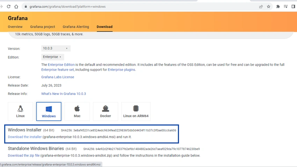Click the grafana-enterprise-10.0.3.windows-amd64.msi filename
The width and height of the screenshot is (297, 167).
click(x=79, y=137)
